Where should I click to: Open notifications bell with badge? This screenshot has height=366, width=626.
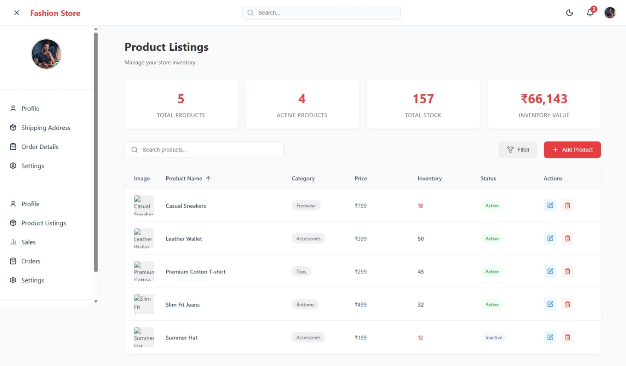point(590,12)
